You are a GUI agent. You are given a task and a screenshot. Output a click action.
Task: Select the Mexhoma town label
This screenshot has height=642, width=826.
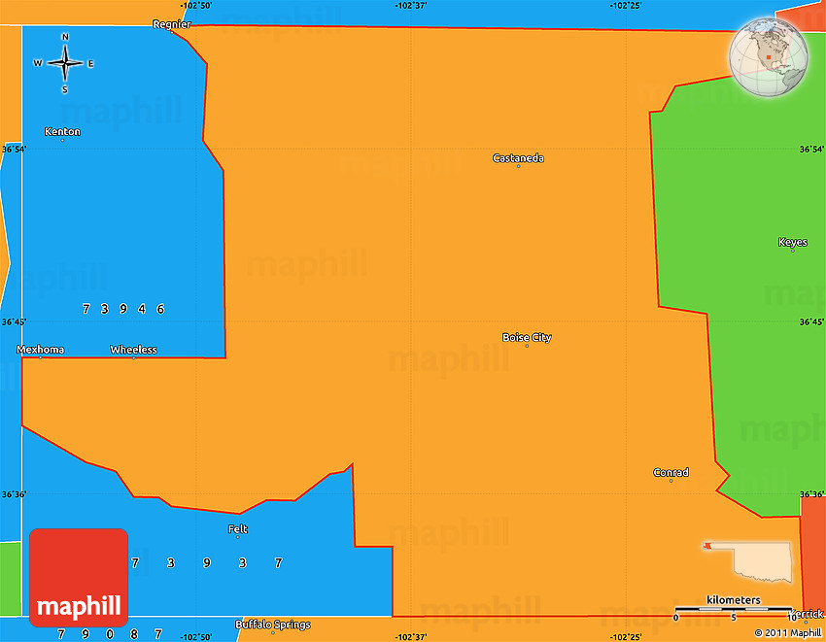[x=41, y=350]
